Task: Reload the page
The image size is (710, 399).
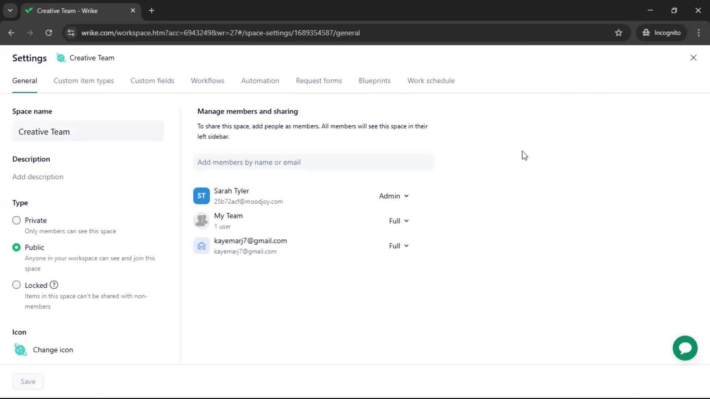Action: 48,33
